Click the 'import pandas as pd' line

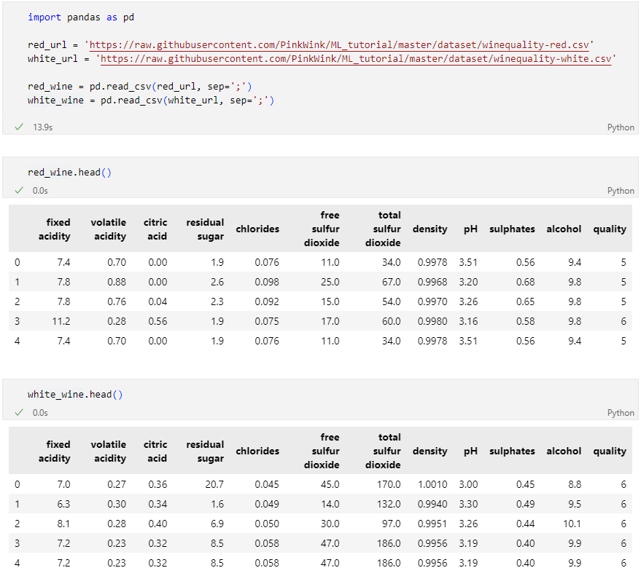81,17
